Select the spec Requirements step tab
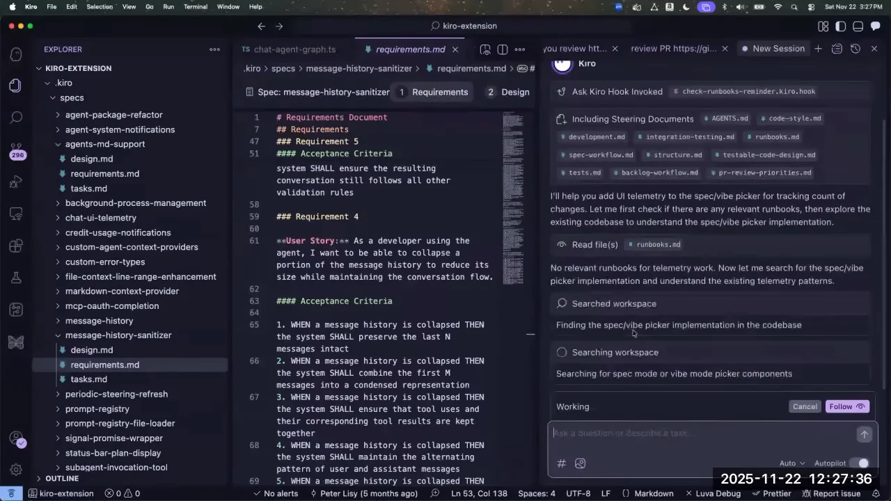Image resolution: width=891 pixels, height=501 pixels. (432, 92)
